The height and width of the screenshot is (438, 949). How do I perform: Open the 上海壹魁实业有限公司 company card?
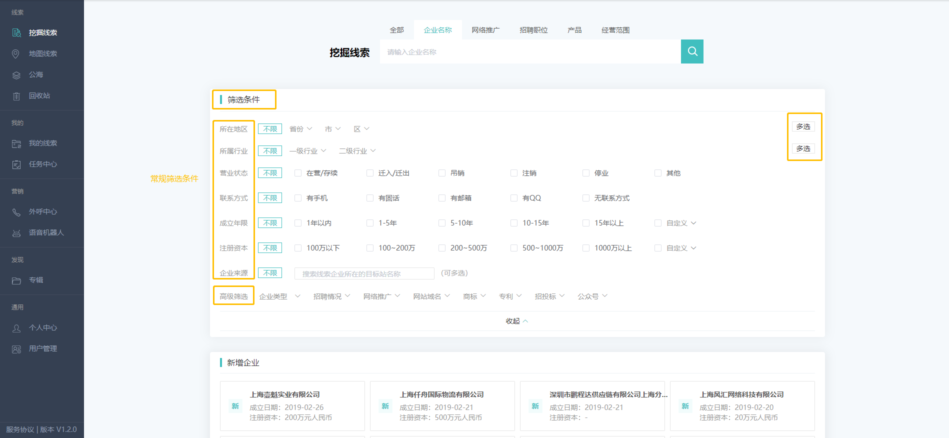292,406
